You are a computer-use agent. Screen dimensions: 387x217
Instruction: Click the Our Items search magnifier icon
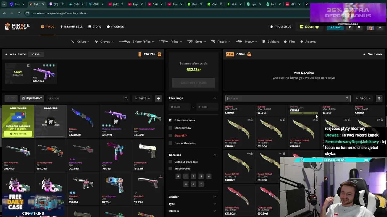(x=347, y=99)
